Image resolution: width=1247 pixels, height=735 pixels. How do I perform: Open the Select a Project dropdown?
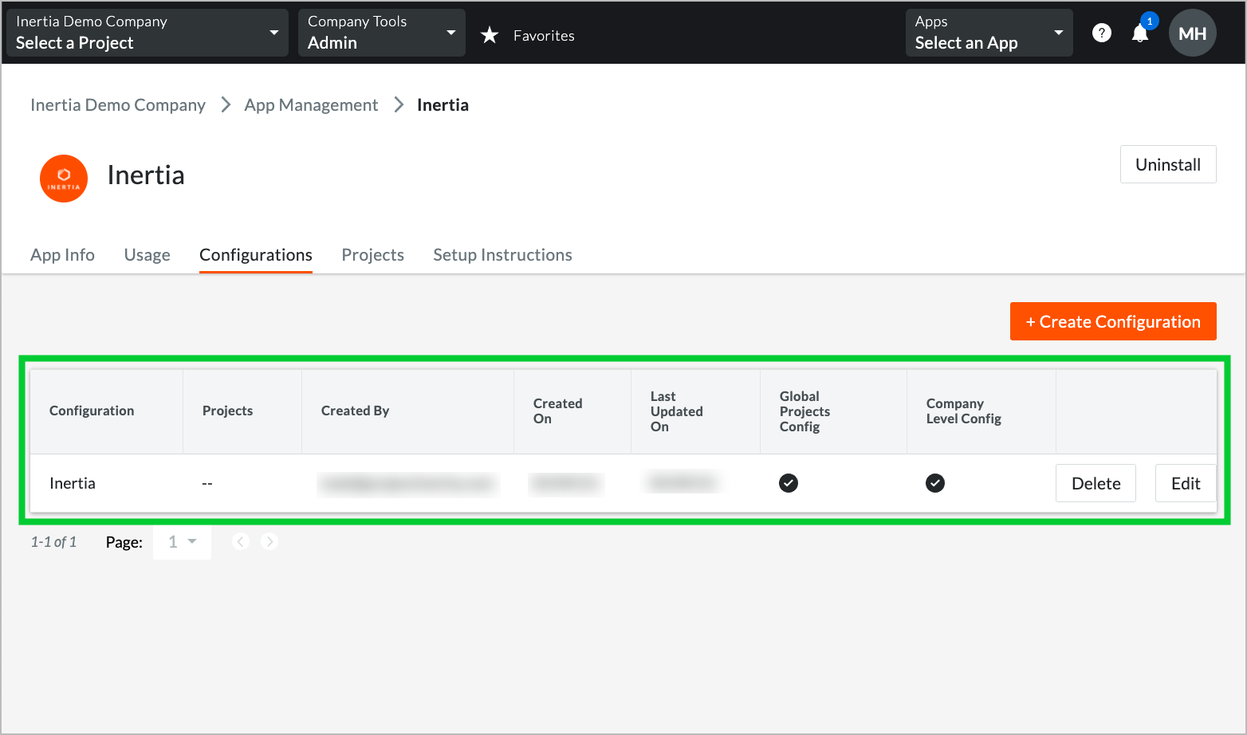(148, 33)
